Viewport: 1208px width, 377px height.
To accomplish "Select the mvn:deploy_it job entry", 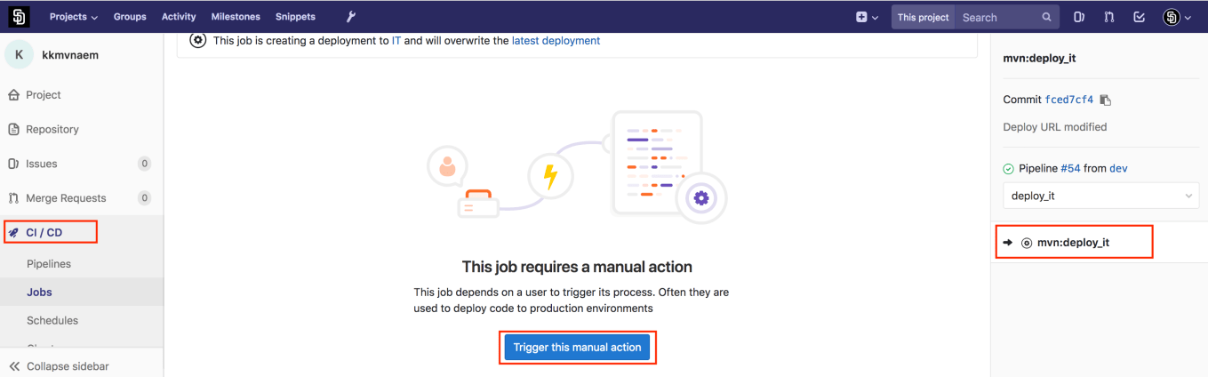I will pos(1073,242).
